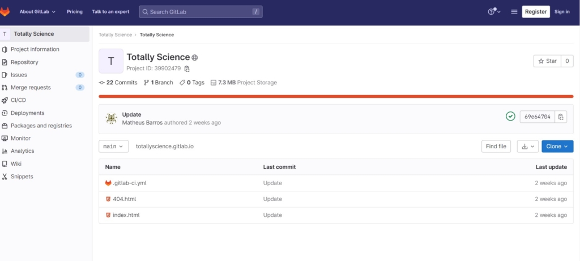Image resolution: width=580 pixels, height=261 pixels.
Task: Click the .gitlab-ci.yml file icon
Action: click(x=108, y=183)
